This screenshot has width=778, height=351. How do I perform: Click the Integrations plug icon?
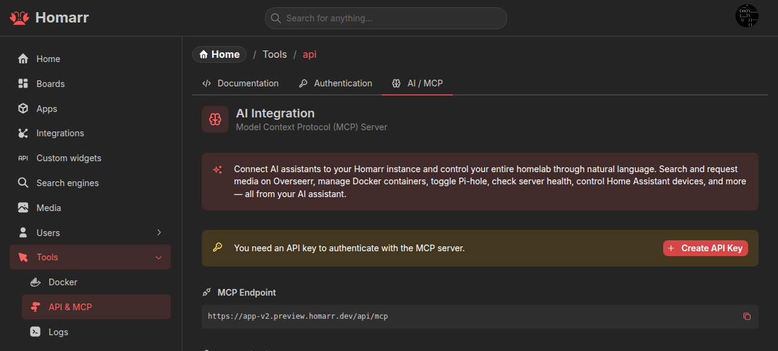coord(23,133)
